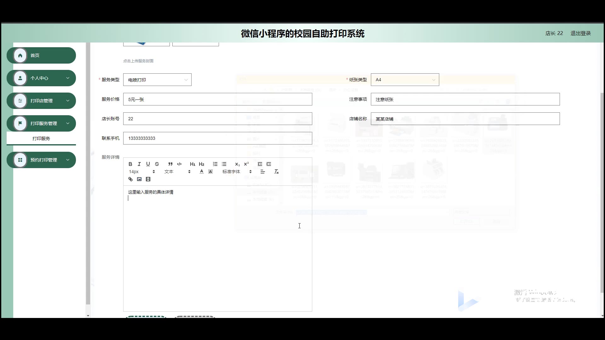
Task: Clear text formatting
Action: pos(276,172)
